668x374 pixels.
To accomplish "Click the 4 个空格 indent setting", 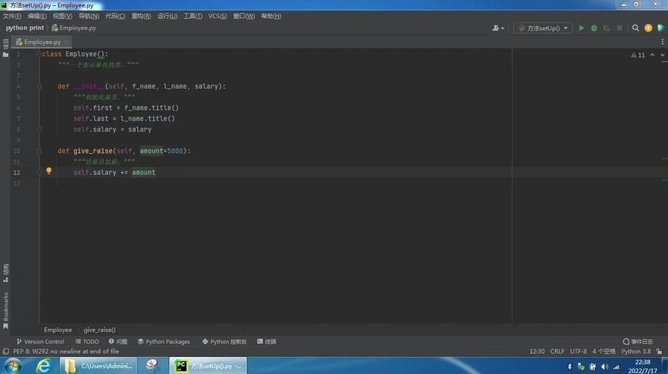I will (604, 352).
